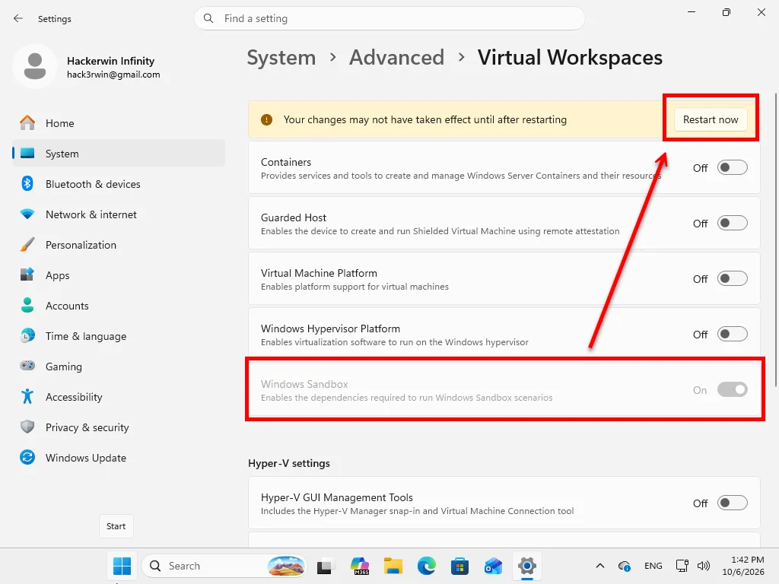Go back to Advanced breadcrumb
The image size is (779, 584).
click(396, 58)
